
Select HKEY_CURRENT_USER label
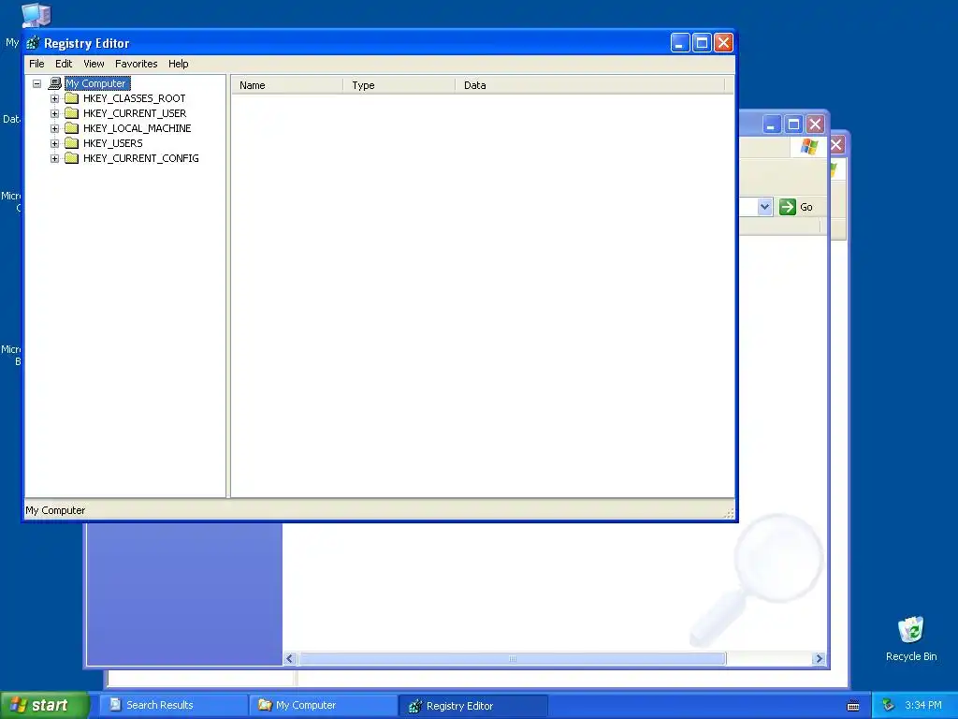click(135, 113)
